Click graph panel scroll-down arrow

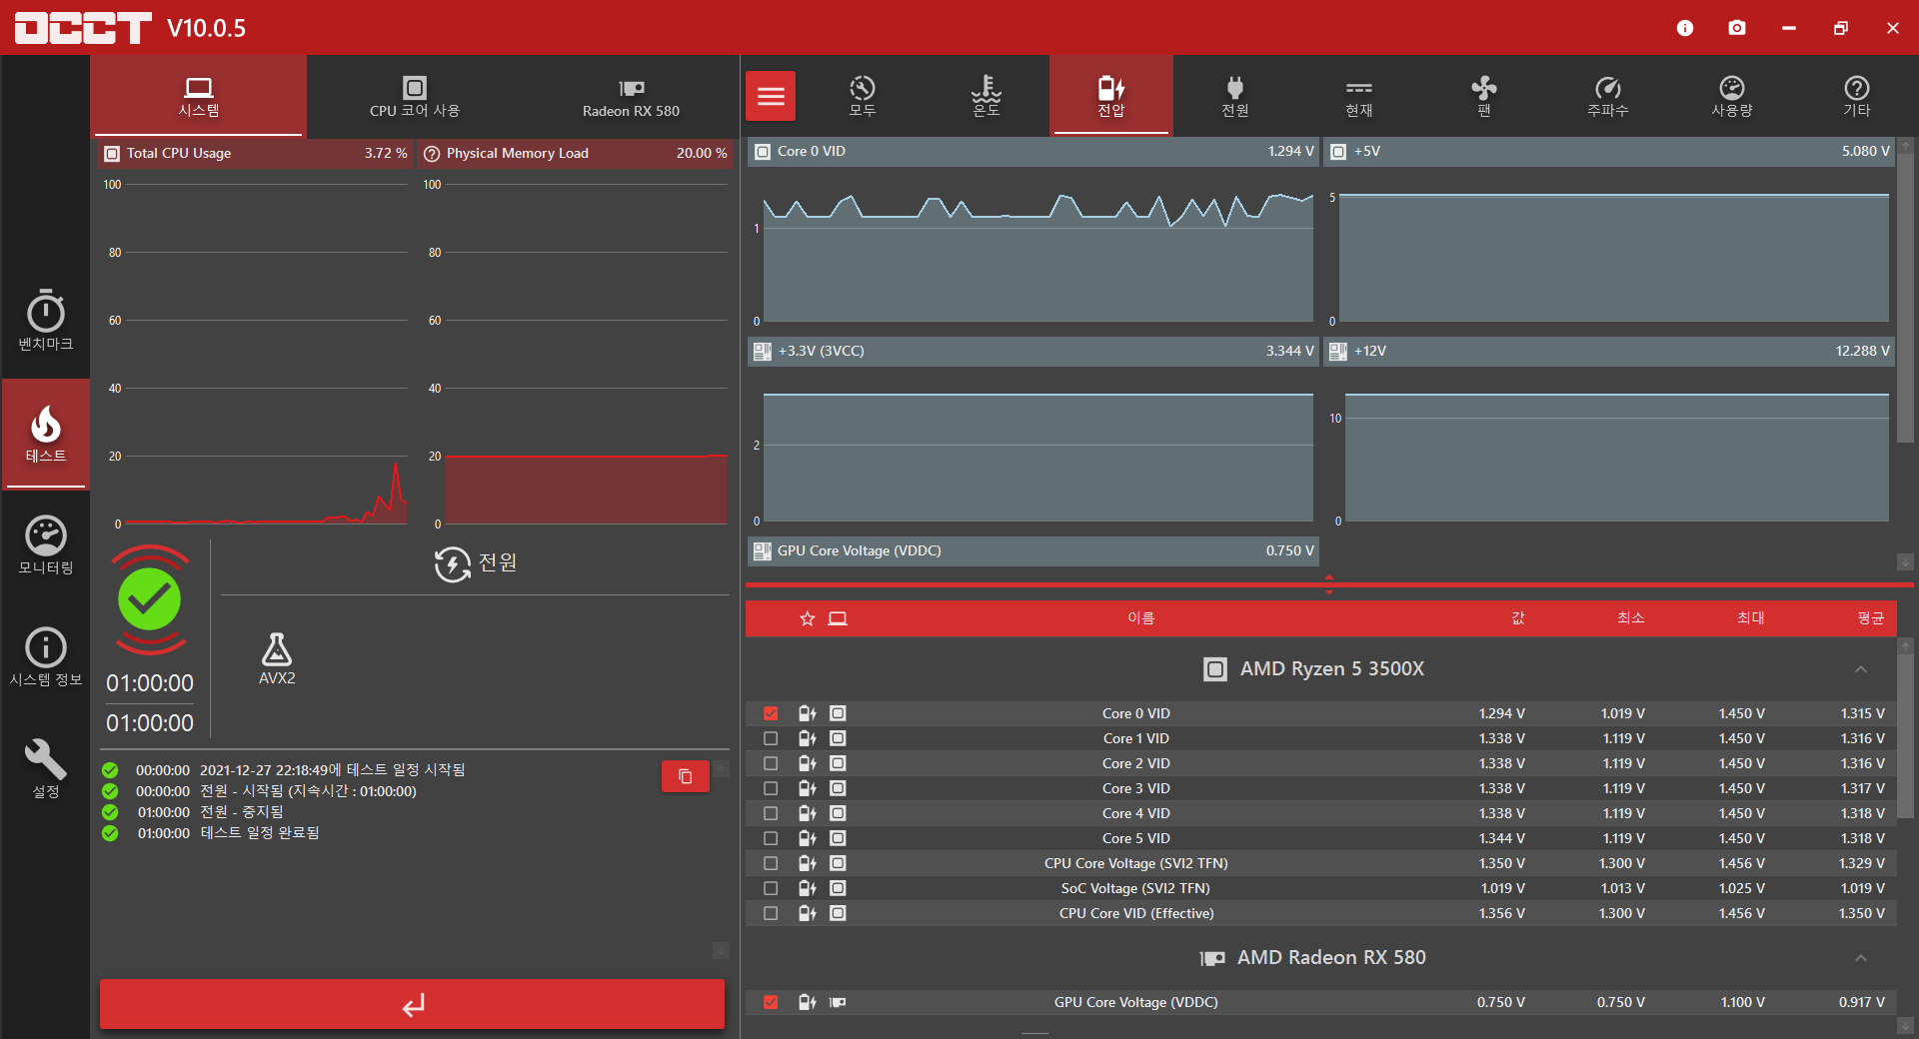[x=1906, y=561]
